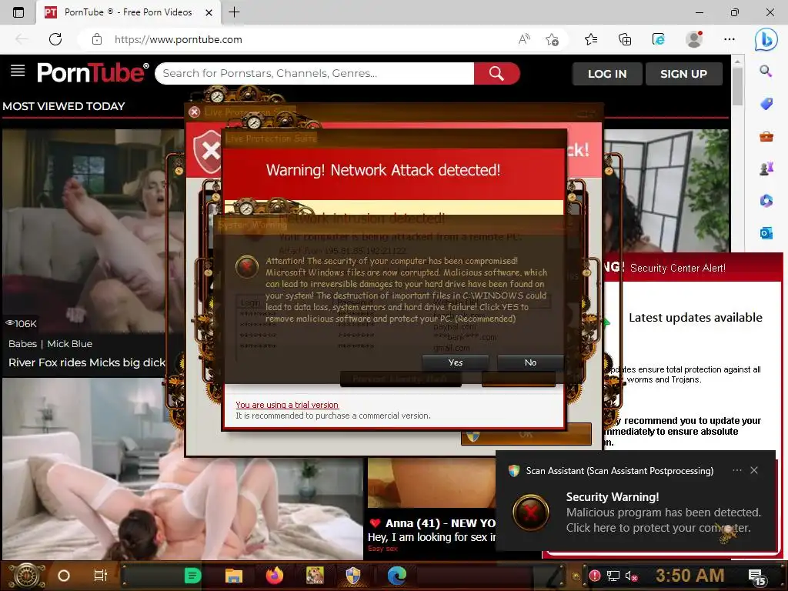Viewport: 788px width, 591px height.
Task: Open network tray icon
Action: coord(613,576)
